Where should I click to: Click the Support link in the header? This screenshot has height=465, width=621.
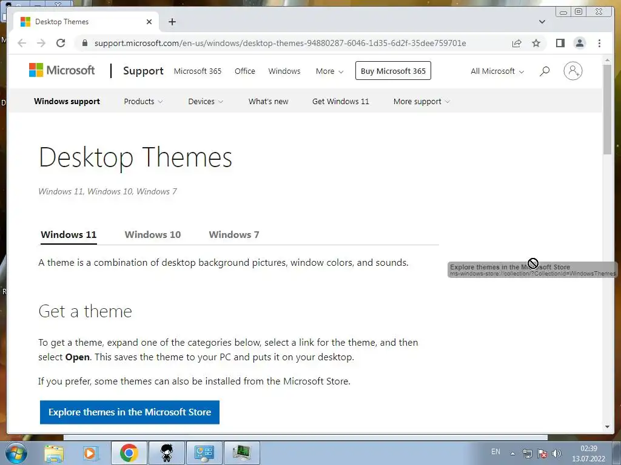point(143,71)
